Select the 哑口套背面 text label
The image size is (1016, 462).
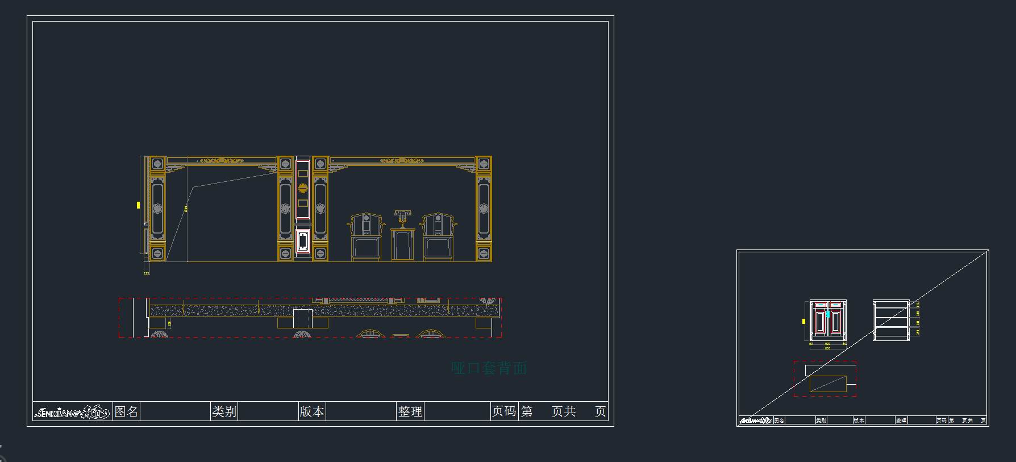click(489, 368)
